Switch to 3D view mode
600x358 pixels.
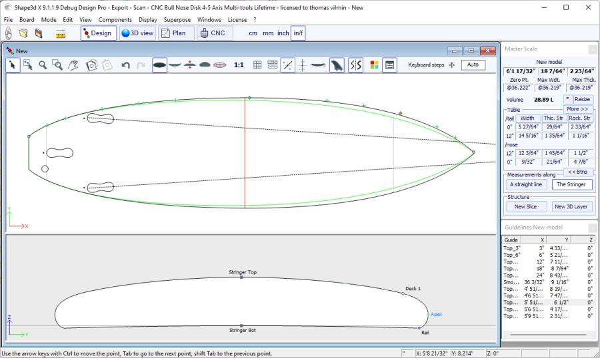137,33
